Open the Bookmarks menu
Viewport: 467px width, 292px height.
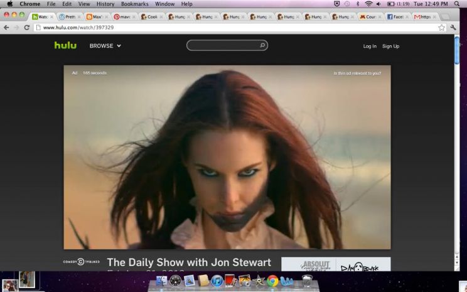[134, 4]
